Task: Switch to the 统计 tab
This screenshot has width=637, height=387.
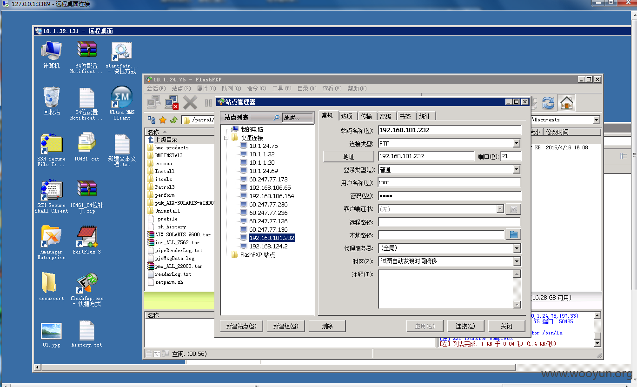Action: 425,116
